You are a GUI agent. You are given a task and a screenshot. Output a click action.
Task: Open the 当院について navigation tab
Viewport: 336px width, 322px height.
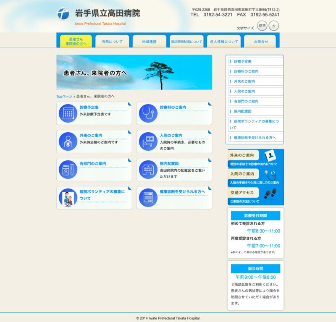112,42
